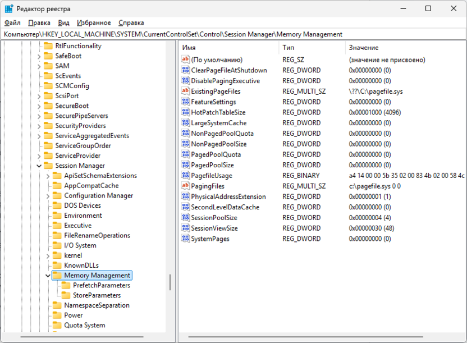This screenshot has height=343, width=467.
Task: Select the NonPagedPoolQuota value icon
Action: pyautogui.click(x=185, y=133)
